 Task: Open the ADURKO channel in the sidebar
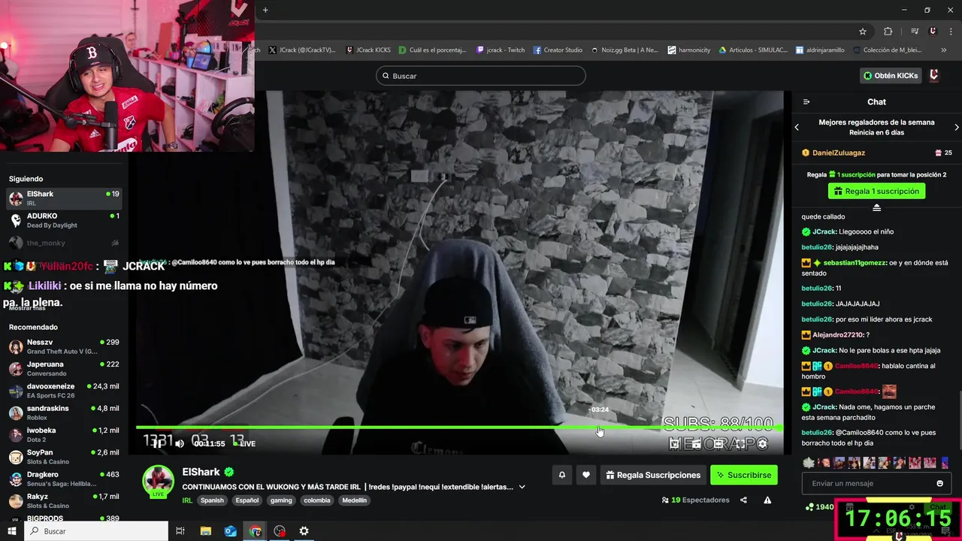64,220
